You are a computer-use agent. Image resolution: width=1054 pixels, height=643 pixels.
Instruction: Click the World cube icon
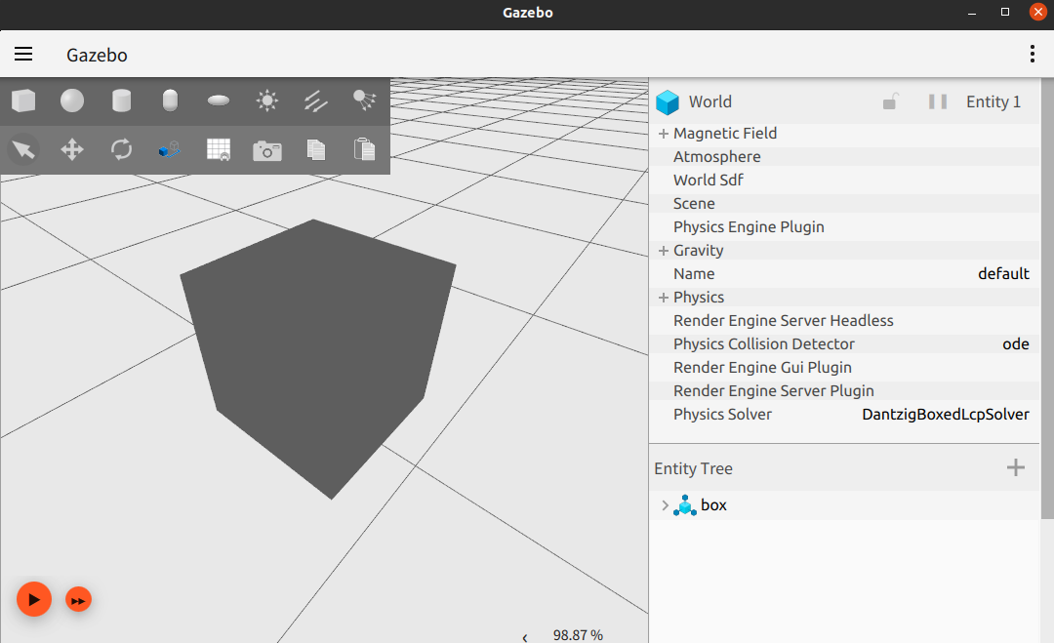[x=668, y=102]
